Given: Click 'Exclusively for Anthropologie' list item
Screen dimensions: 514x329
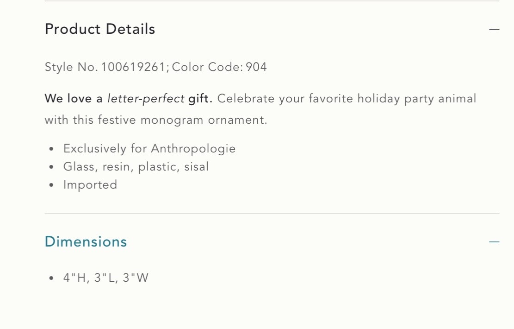Looking at the screenshot, I should 149,149.
